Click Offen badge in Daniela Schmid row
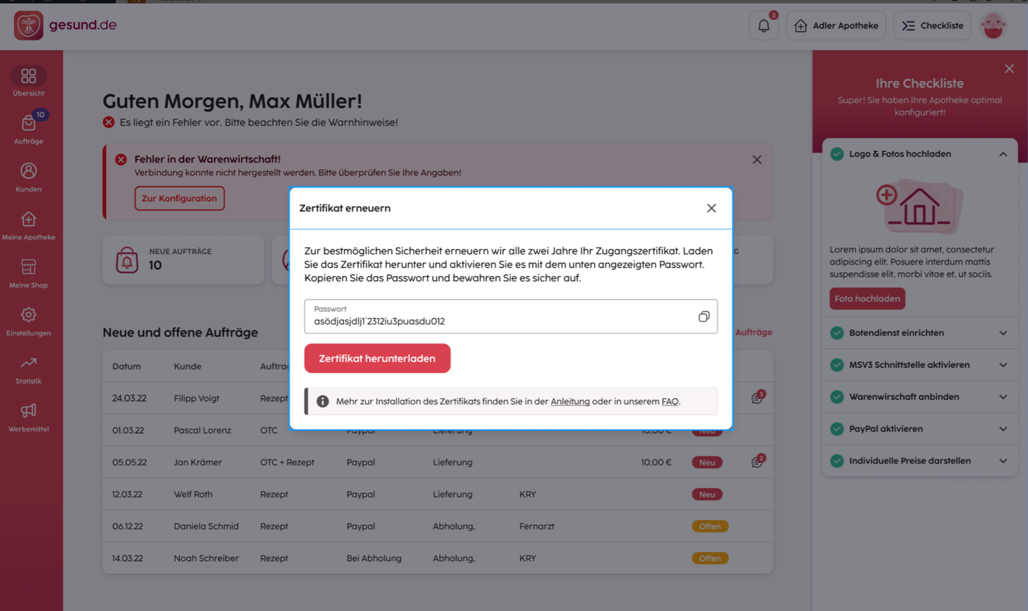Viewport: 1028px width, 611px height. pos(710,526)
